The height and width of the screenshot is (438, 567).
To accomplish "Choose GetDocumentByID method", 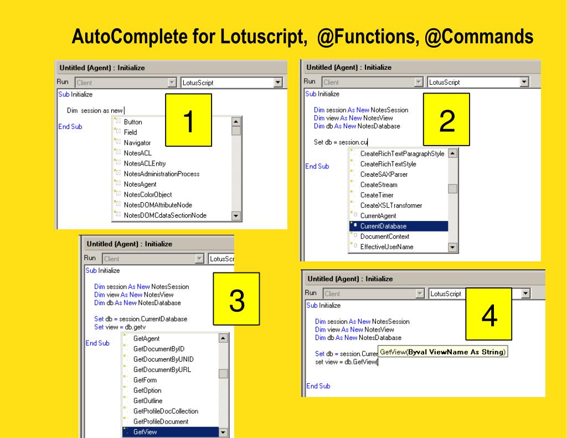I will click(x=159, y=349).
